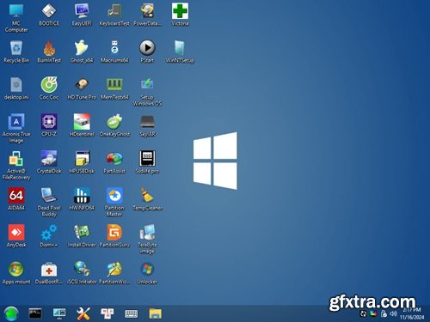Launch OneKeyGhost
430x322 pixels.
(x=114, y=125)
